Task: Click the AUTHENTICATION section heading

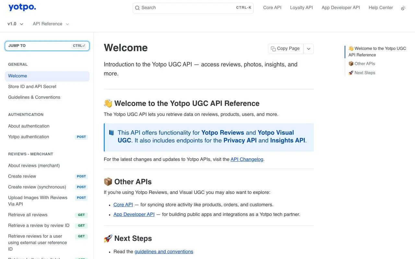Action: pyautogui.click(x=26, y=115)
